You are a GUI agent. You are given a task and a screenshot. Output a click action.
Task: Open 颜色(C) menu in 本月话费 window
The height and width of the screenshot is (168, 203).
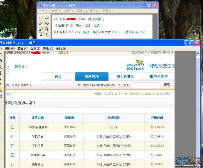pos(95,11)
